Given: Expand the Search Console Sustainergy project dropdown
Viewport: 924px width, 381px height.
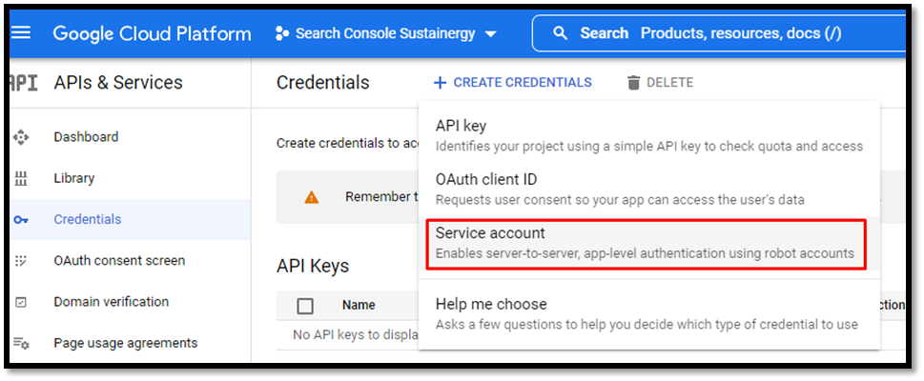Looking at the screenshot, I should [x=386, y=33].
